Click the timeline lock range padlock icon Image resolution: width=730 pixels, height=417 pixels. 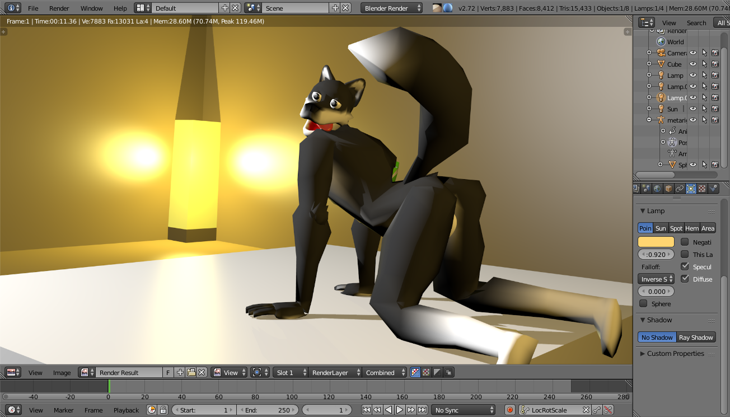(x=163, y=410)
